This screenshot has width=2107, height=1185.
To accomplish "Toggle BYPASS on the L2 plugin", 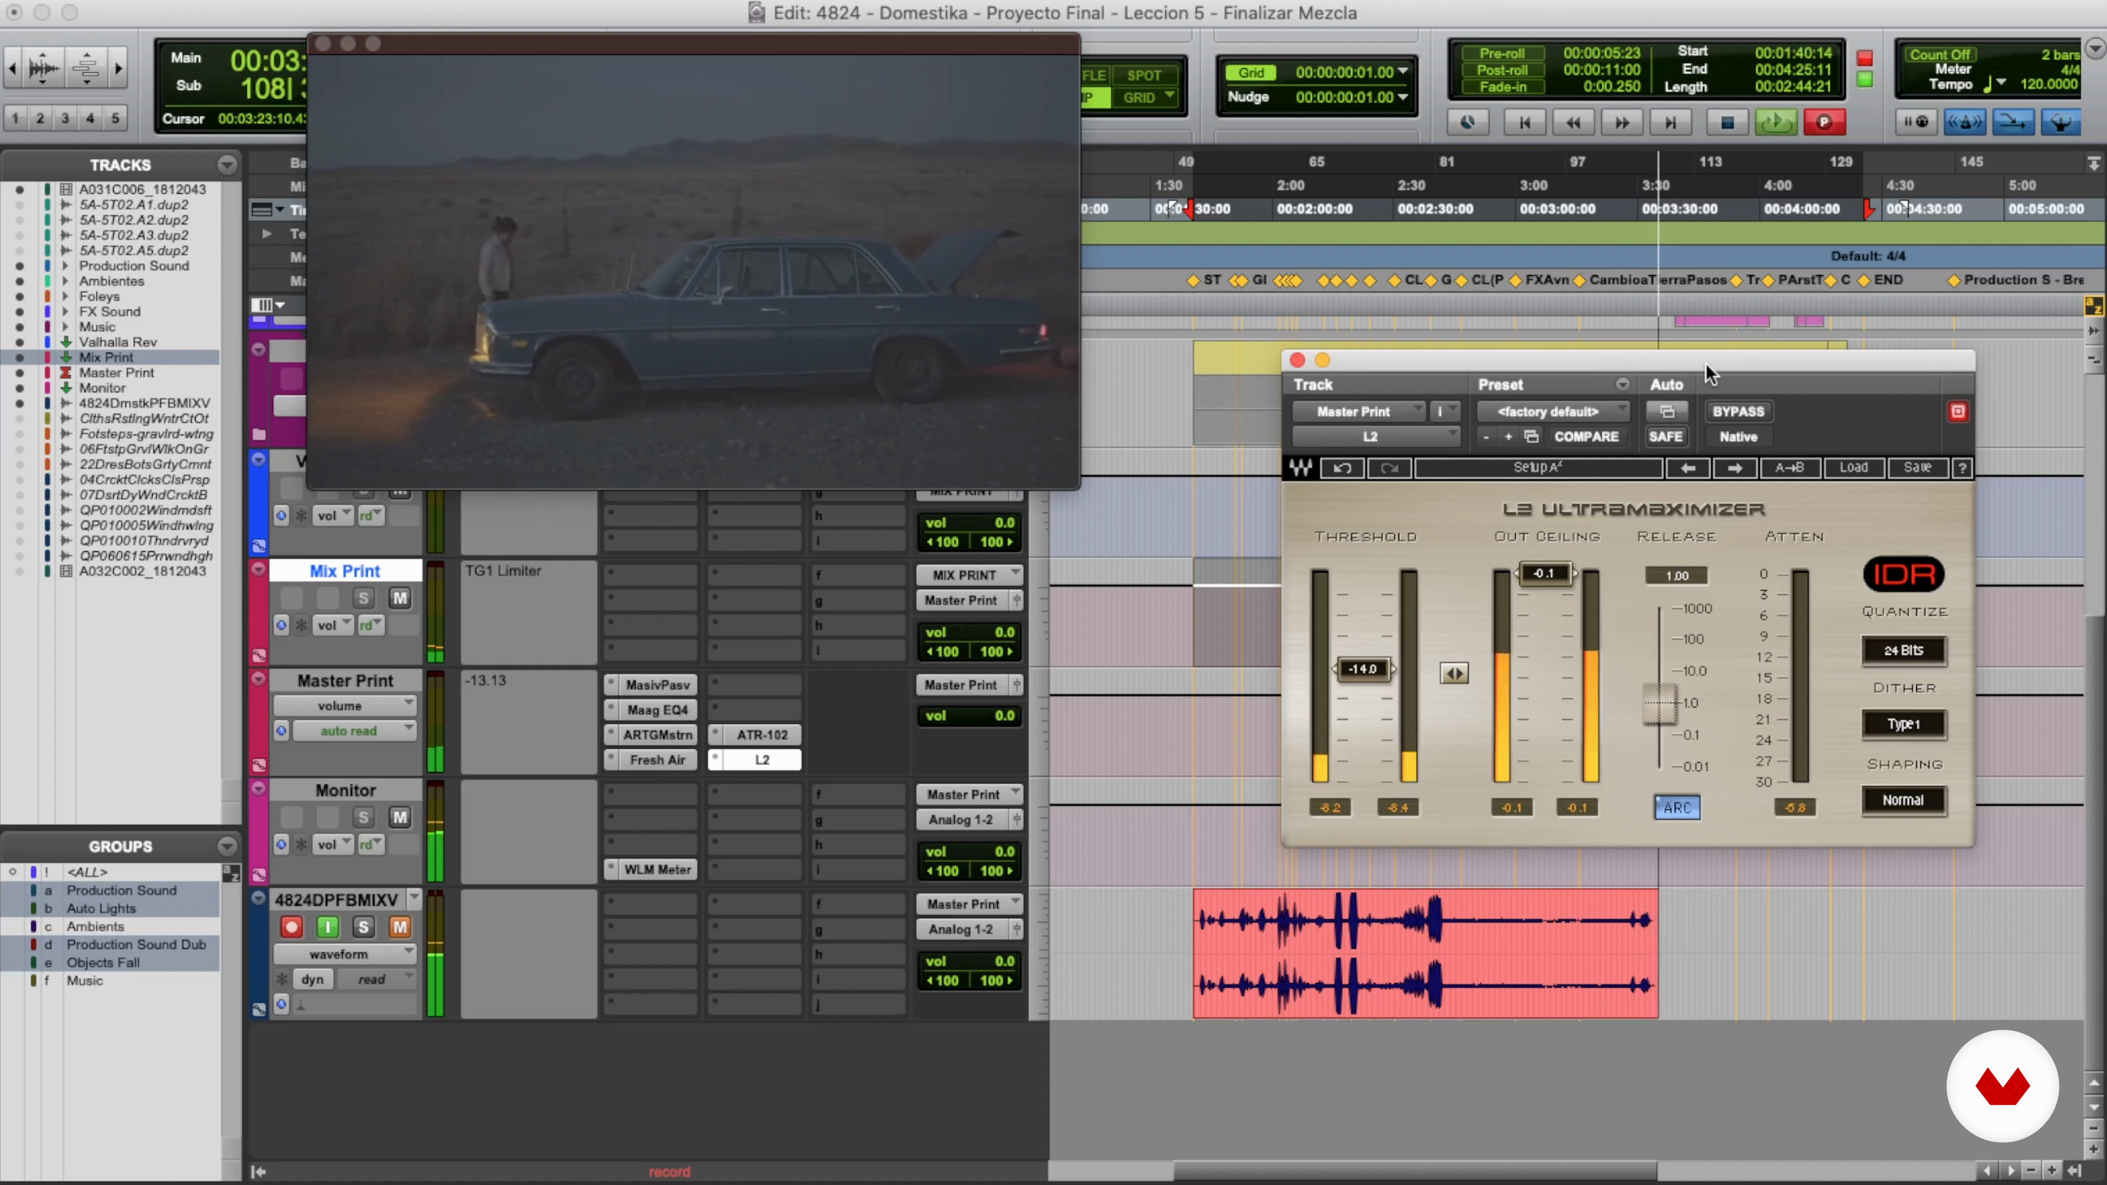I will pyautogui.click(x=1738, y=411).
